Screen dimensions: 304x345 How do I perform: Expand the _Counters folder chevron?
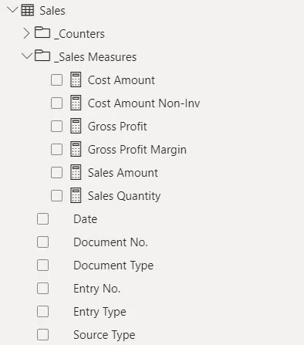(26, 33)
